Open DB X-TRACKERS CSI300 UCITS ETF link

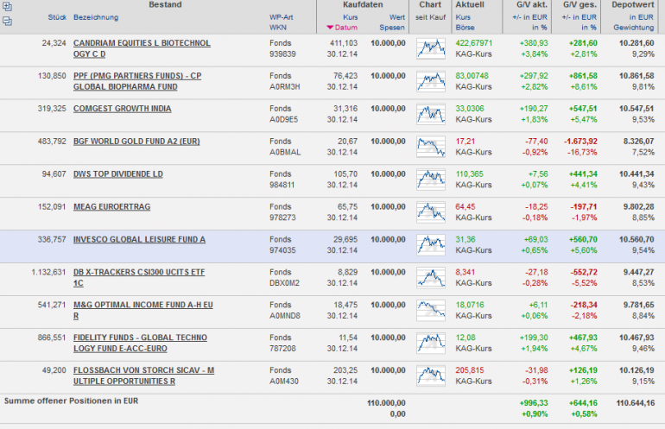(x=139, y=278)
